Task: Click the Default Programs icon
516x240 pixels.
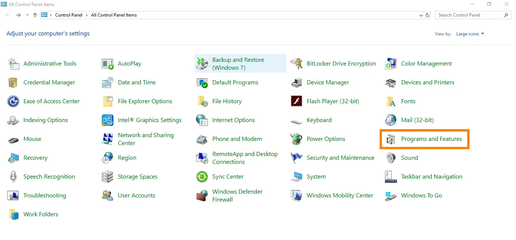Action: [202, 83]
